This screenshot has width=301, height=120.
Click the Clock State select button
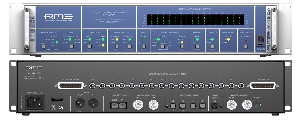[182, 46]
